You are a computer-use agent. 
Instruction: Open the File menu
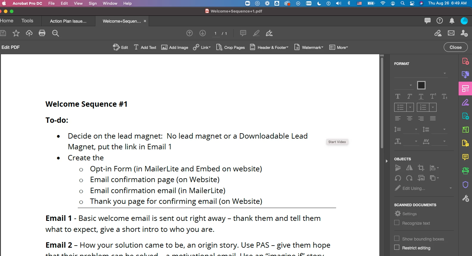[52, 3]
